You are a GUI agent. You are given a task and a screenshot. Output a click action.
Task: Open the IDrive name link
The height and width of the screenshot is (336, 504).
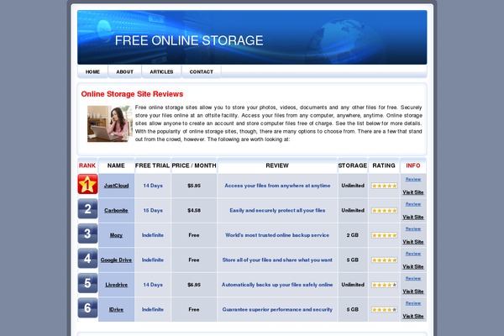coord(116,309)
